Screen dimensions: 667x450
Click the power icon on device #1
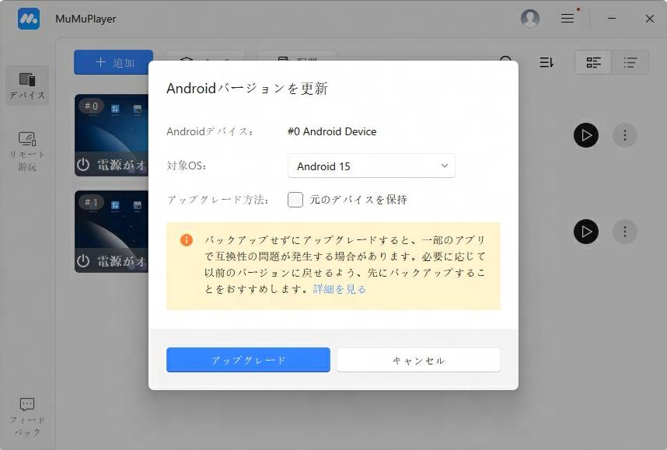coord(83,260)
